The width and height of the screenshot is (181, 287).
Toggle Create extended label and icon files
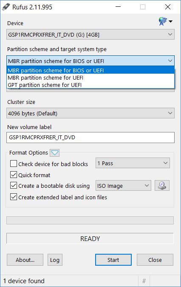pyautogui.click(x=14, y=197)
